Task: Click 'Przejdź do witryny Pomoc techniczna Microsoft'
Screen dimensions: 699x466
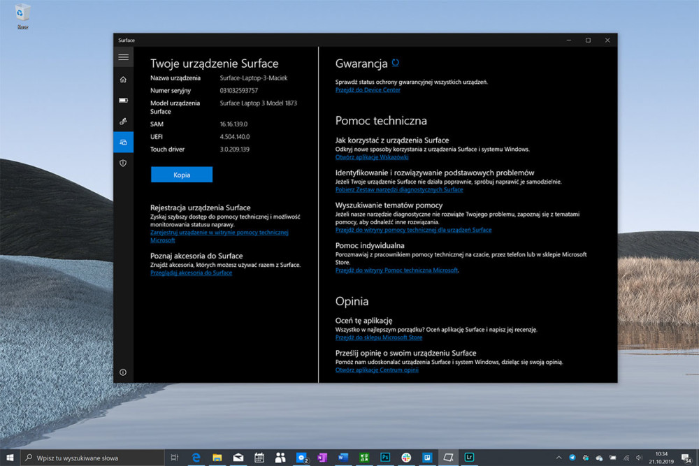Action: coord(396,270)
